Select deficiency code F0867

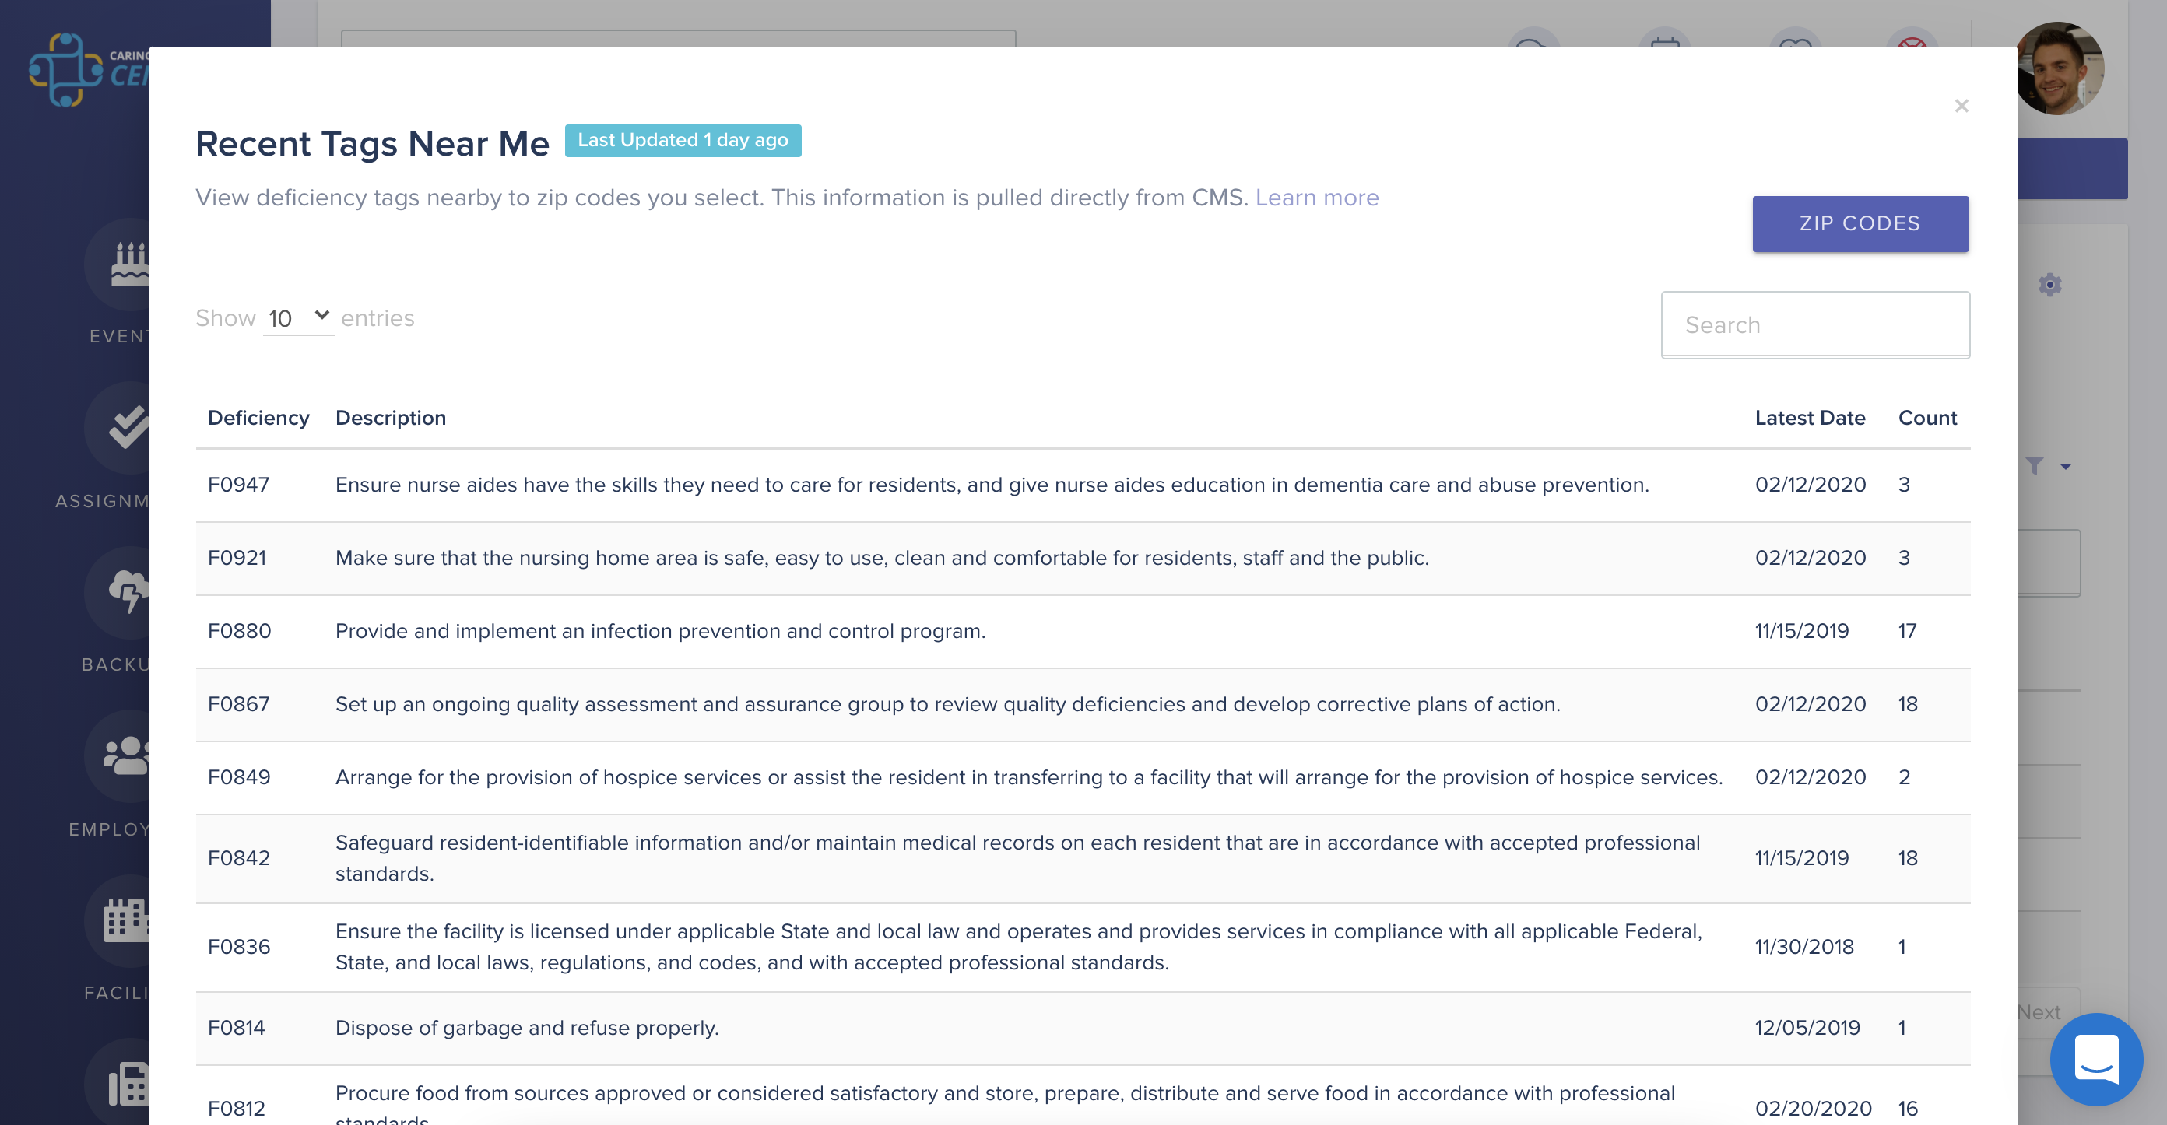point(238,705)
